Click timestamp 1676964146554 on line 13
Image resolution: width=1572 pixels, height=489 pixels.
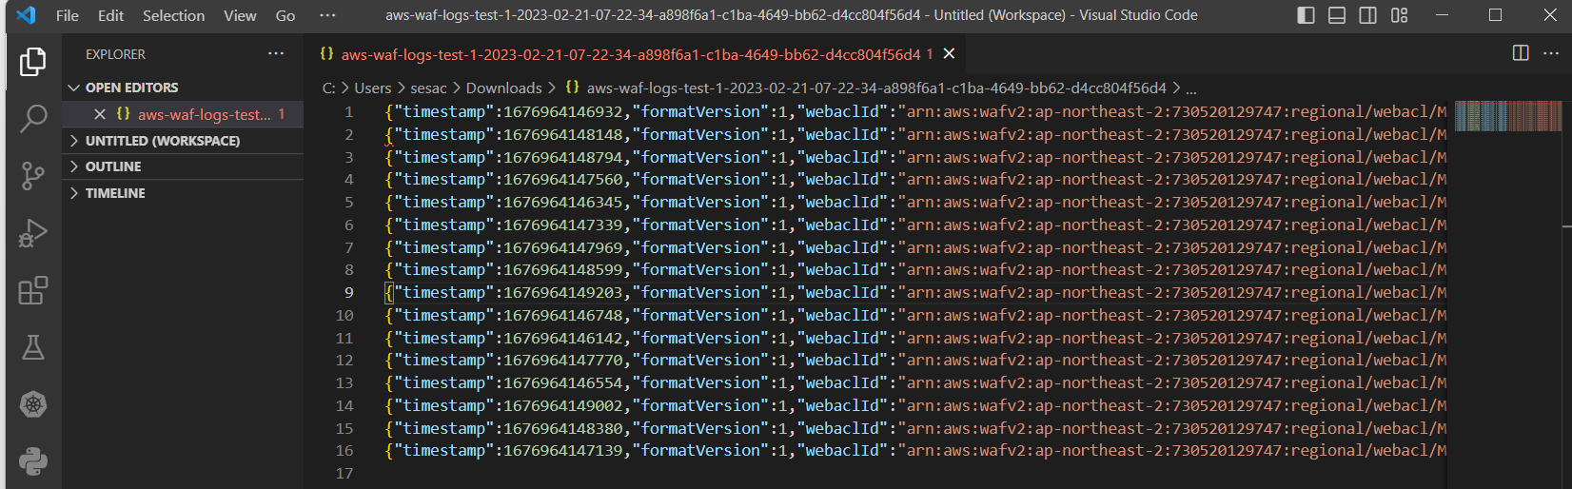pos(563,383)
